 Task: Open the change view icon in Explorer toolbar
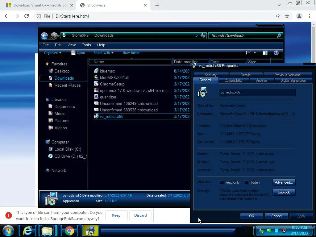pyautogui.click(x=248, y=53)
